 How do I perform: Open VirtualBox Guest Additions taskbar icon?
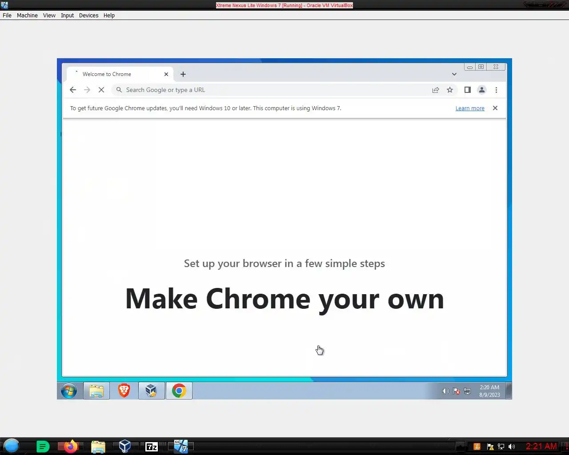152,391
